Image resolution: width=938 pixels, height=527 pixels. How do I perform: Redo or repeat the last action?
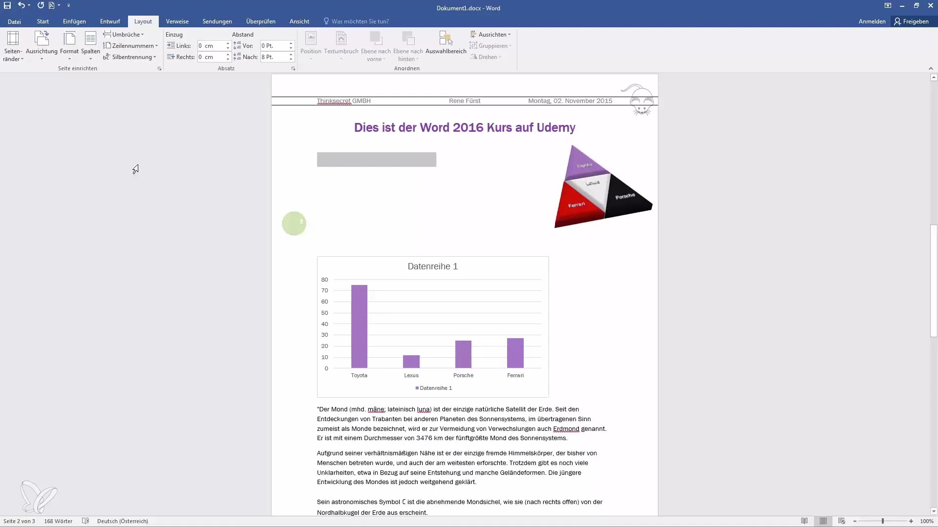(x=41, y=5)
